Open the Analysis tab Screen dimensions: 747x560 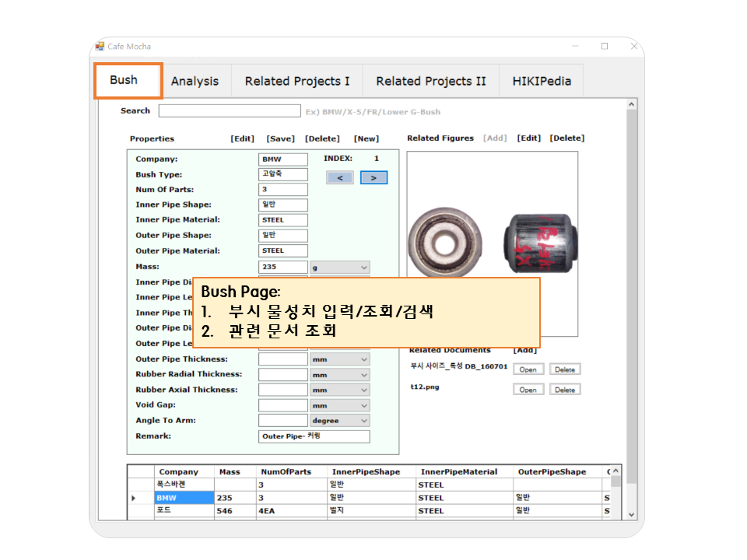pos(195,82)
